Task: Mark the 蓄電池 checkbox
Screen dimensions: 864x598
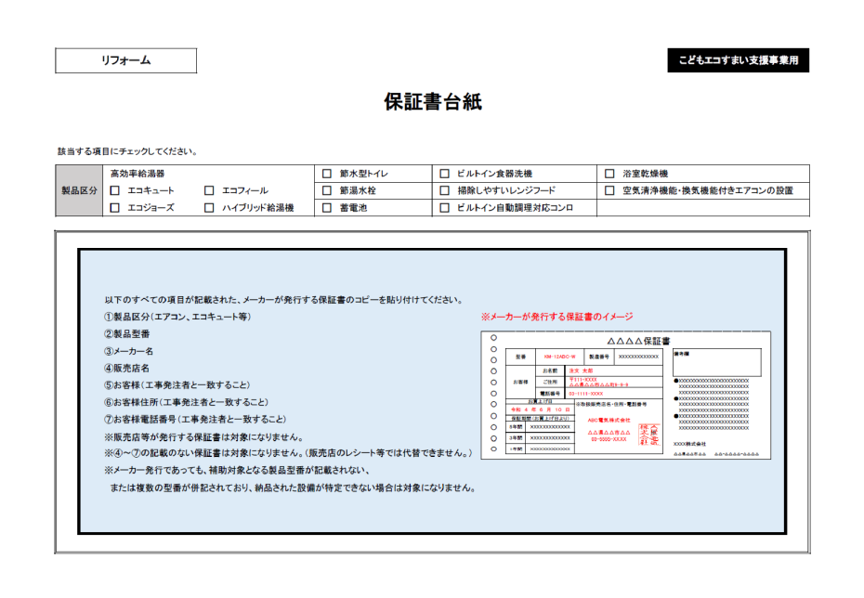Action: pyautogui.click(x=327, y=208)
